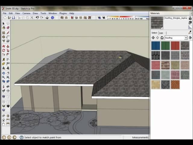Select the Pan hand tool

(8, 73)
